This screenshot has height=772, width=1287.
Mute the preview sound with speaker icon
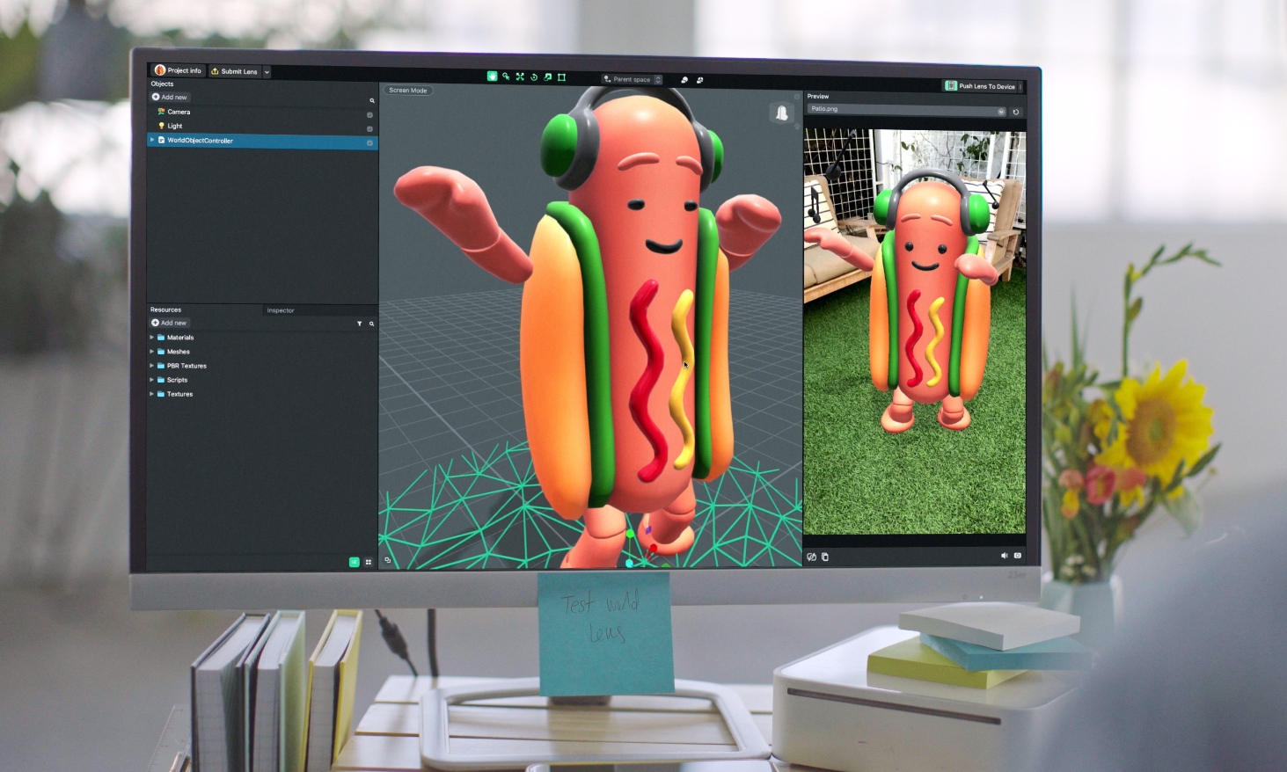click(x=1004, y=556)
